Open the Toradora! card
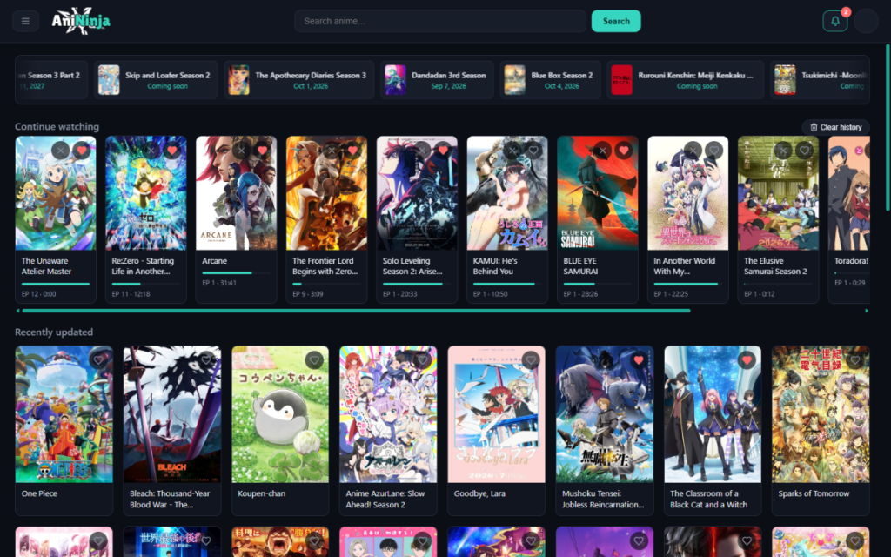Screen dimensions: 891x557 [849, 219]
